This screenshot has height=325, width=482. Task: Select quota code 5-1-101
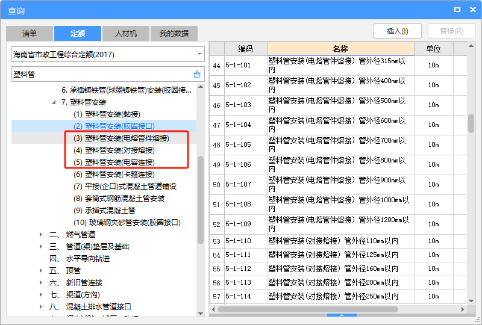click(x=238, y=65)
